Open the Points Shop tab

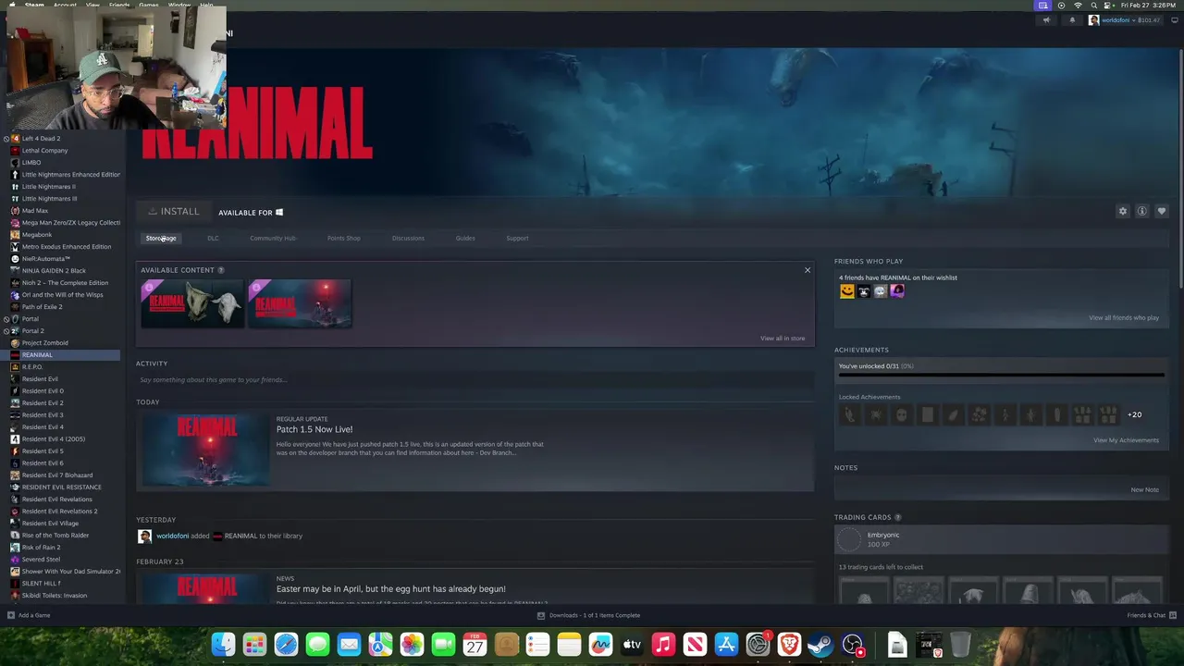(x=343, y=239)
